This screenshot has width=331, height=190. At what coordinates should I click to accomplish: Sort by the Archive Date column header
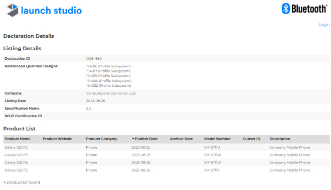coord(182,139)
